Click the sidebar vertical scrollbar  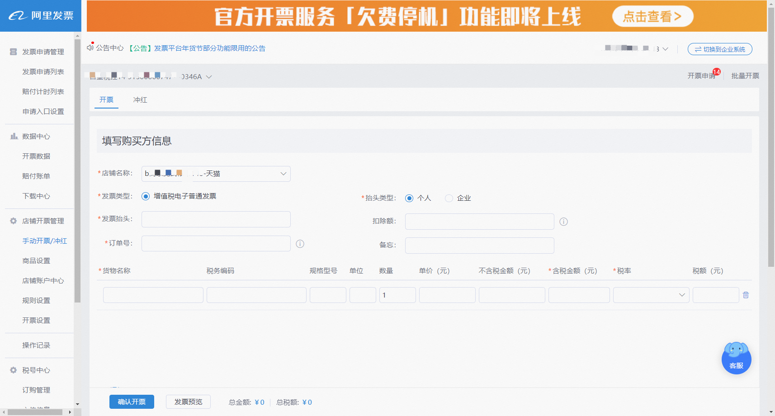click(77, 172)
